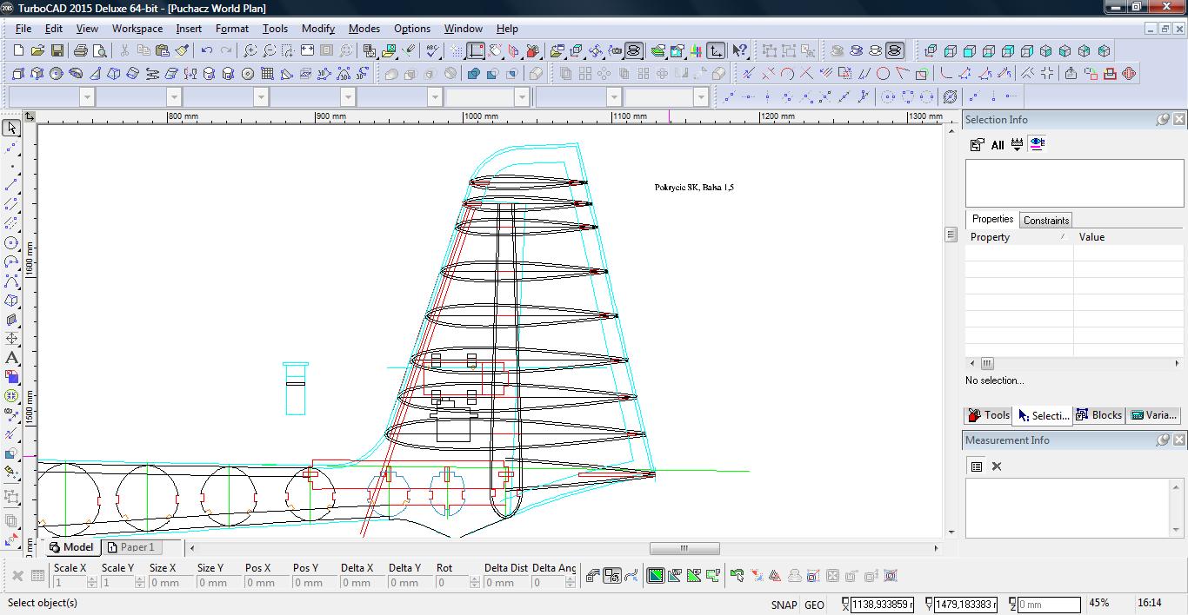Click the Save file icon

pos(57,51)
